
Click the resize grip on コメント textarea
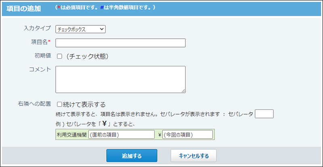click(183, 91)
